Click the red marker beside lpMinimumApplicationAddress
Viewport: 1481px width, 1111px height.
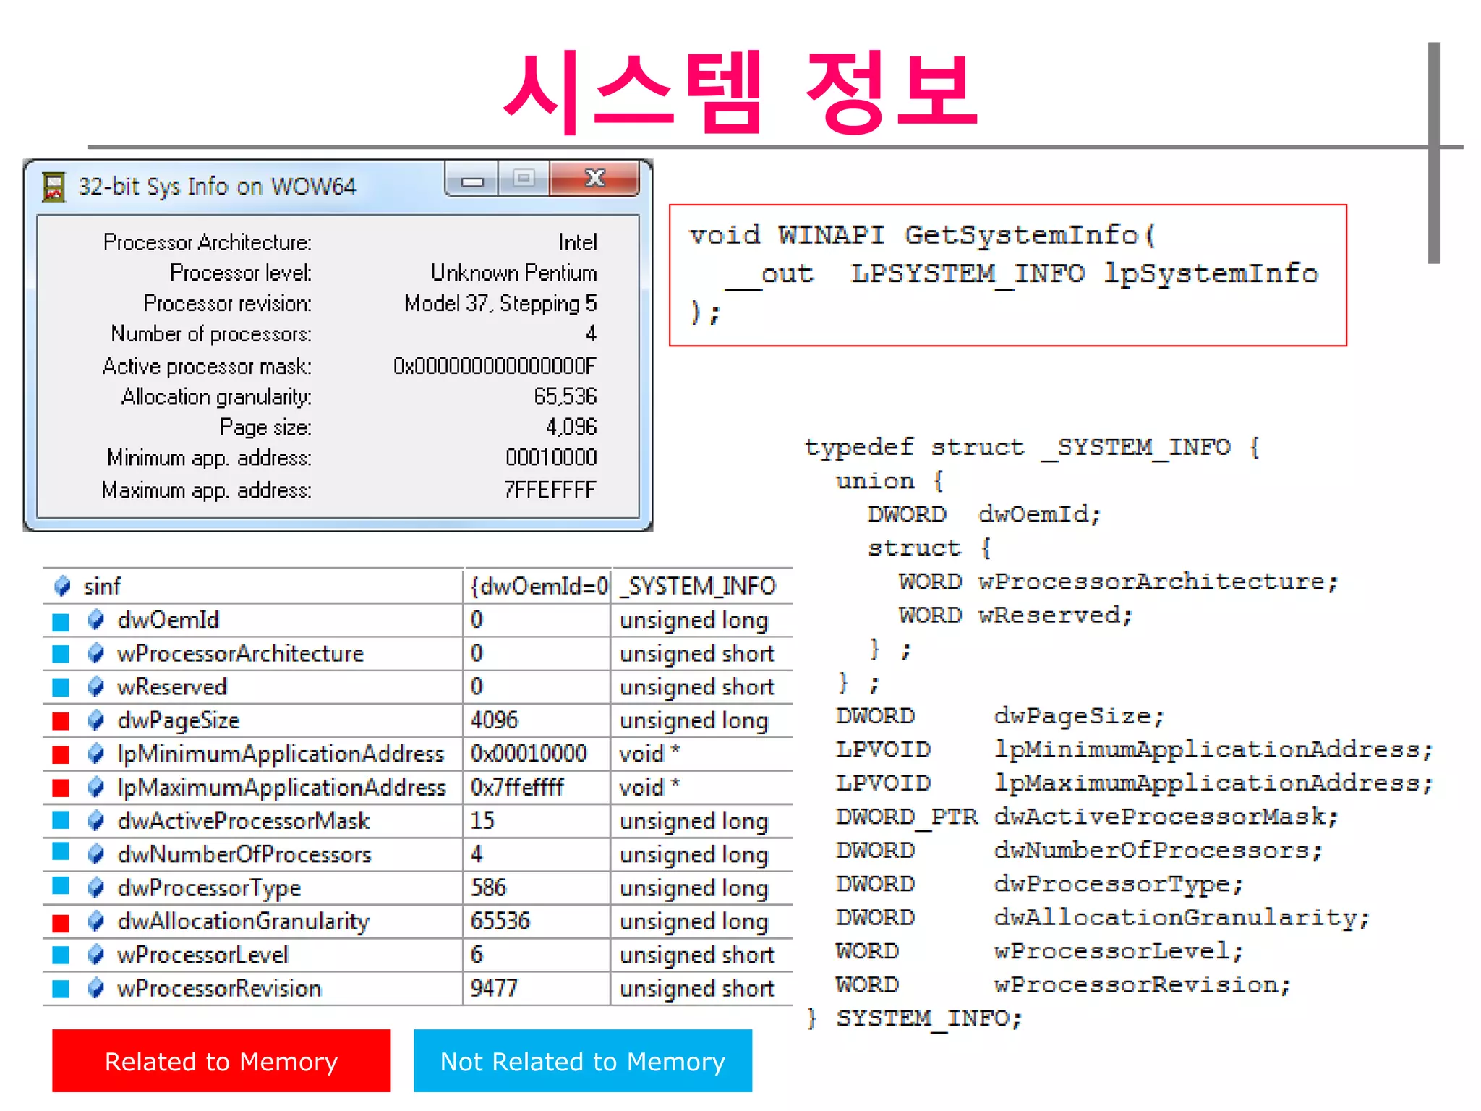coord(61,754)
